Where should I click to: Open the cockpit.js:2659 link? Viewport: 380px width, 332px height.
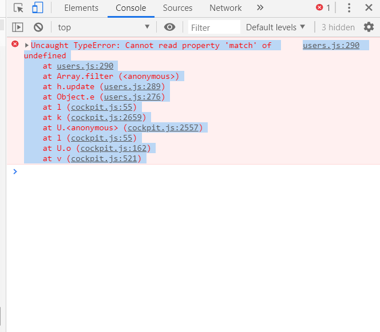point(106,117)
